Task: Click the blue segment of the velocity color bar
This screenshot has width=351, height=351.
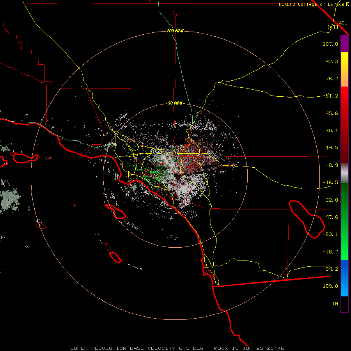Action: pyautogui.click(x=344, y=278)
